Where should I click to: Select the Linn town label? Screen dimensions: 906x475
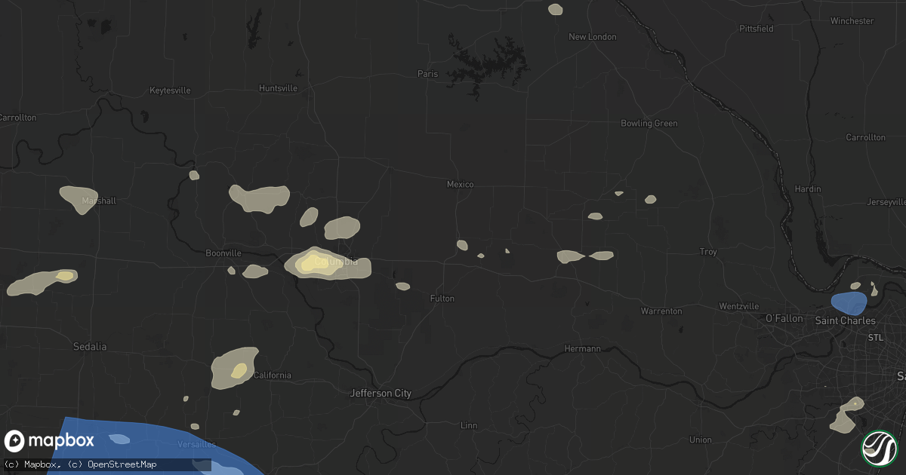[469, 426]
